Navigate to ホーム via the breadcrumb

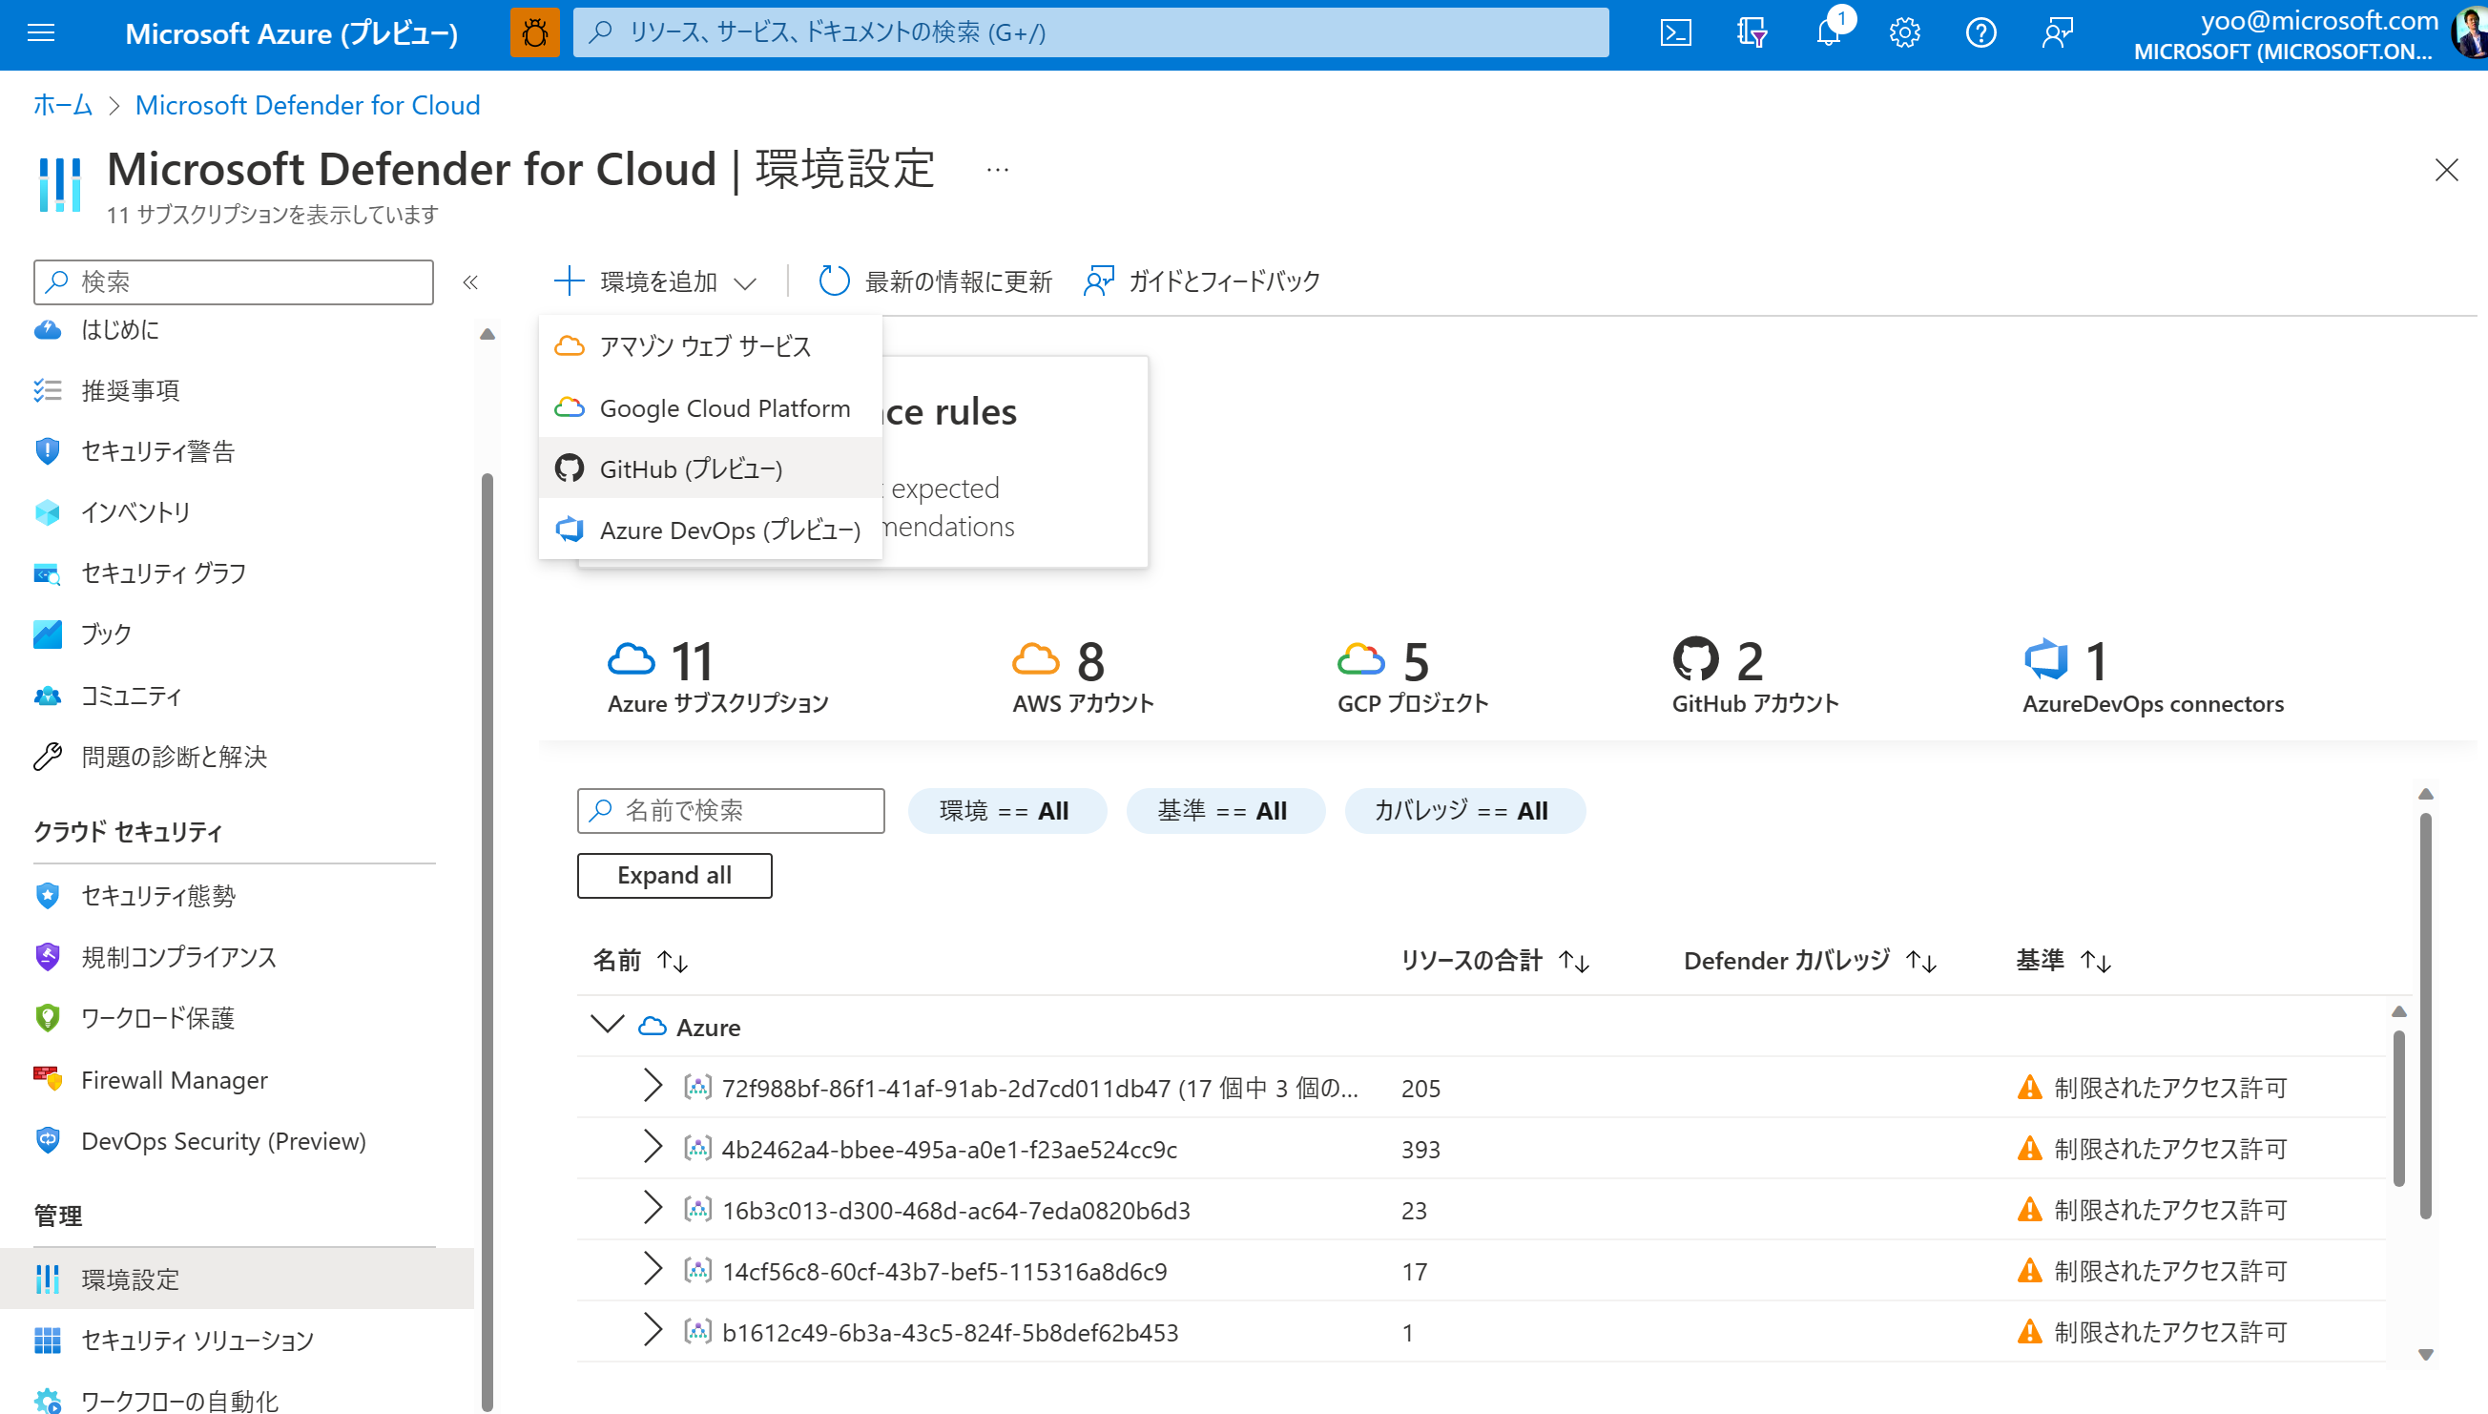click(62, 105)
